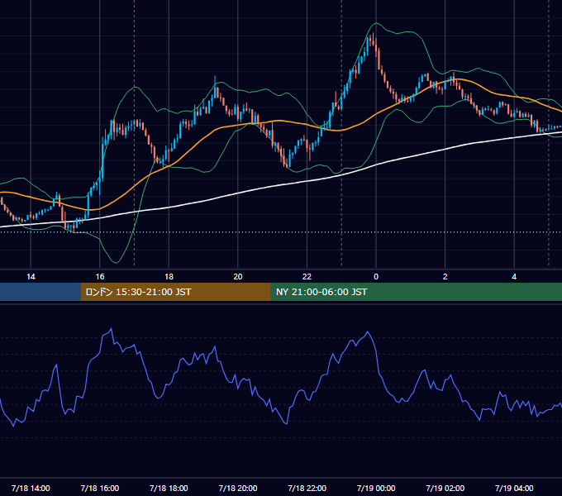Click the 7/18 22:00 time label
This screenshot has height=496, width=562.
[307, 488]
